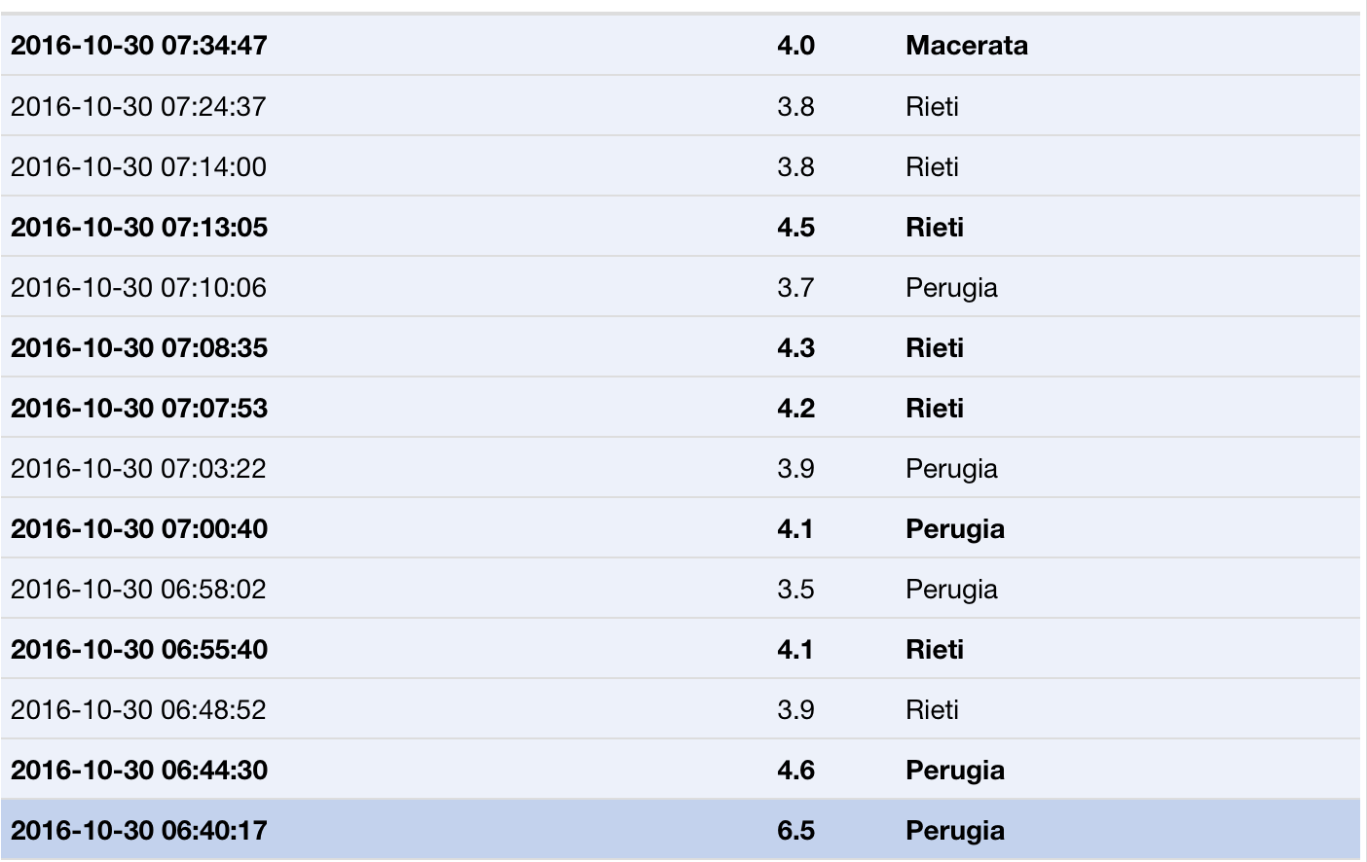Click the timestamp 2016-10-30 07:08:35
Screen dimensions: 1367x862
click(x=138, y=348)
